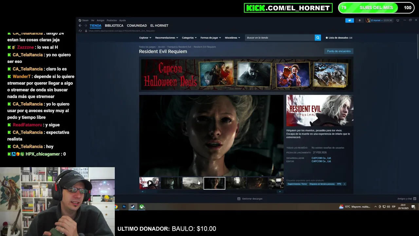This screenshot has width=419, height=236.
Task: Click the wishlist star icon
Action: click(x=327, y=38)
